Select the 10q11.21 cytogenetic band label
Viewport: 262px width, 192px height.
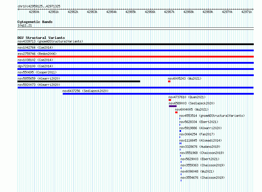pyautogui.click(x=25, y=25)
